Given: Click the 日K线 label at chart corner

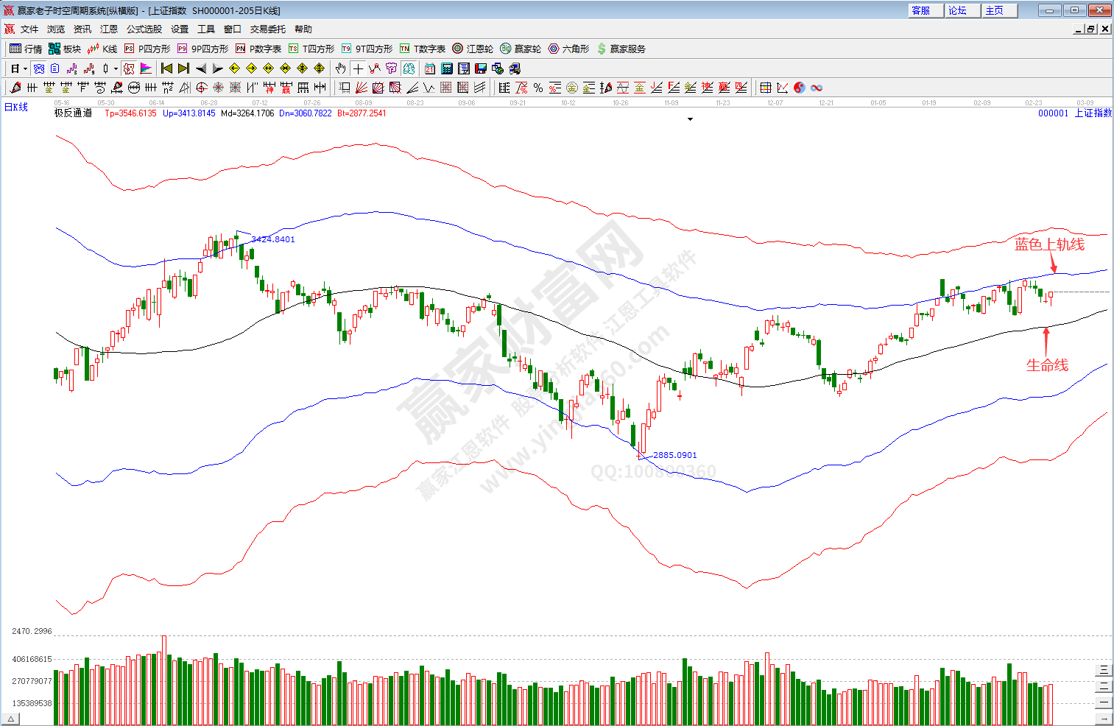Looking at the screenshot, I should coord(16,107).
